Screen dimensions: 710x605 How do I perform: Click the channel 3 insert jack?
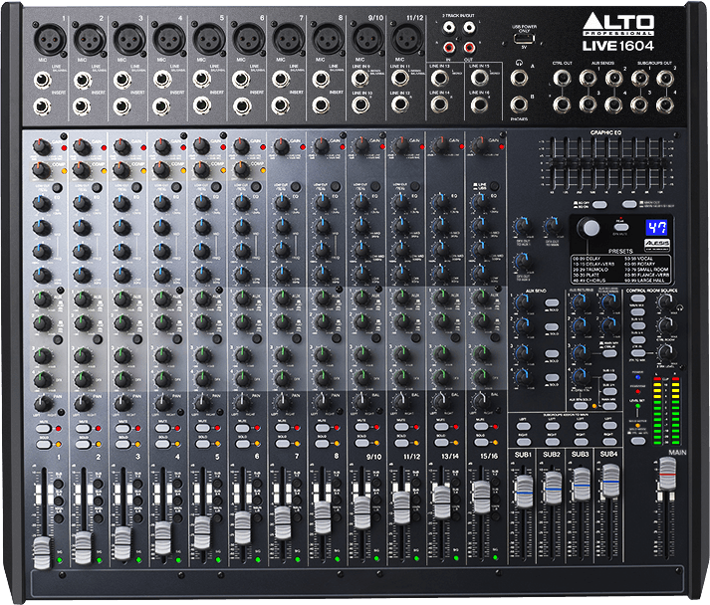pyautogui.click(x=121, y=106)
